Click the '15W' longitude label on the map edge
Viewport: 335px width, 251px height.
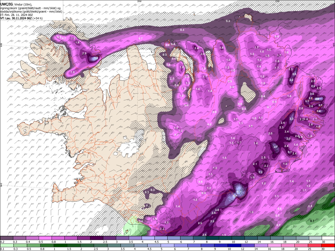click(277, 1)
